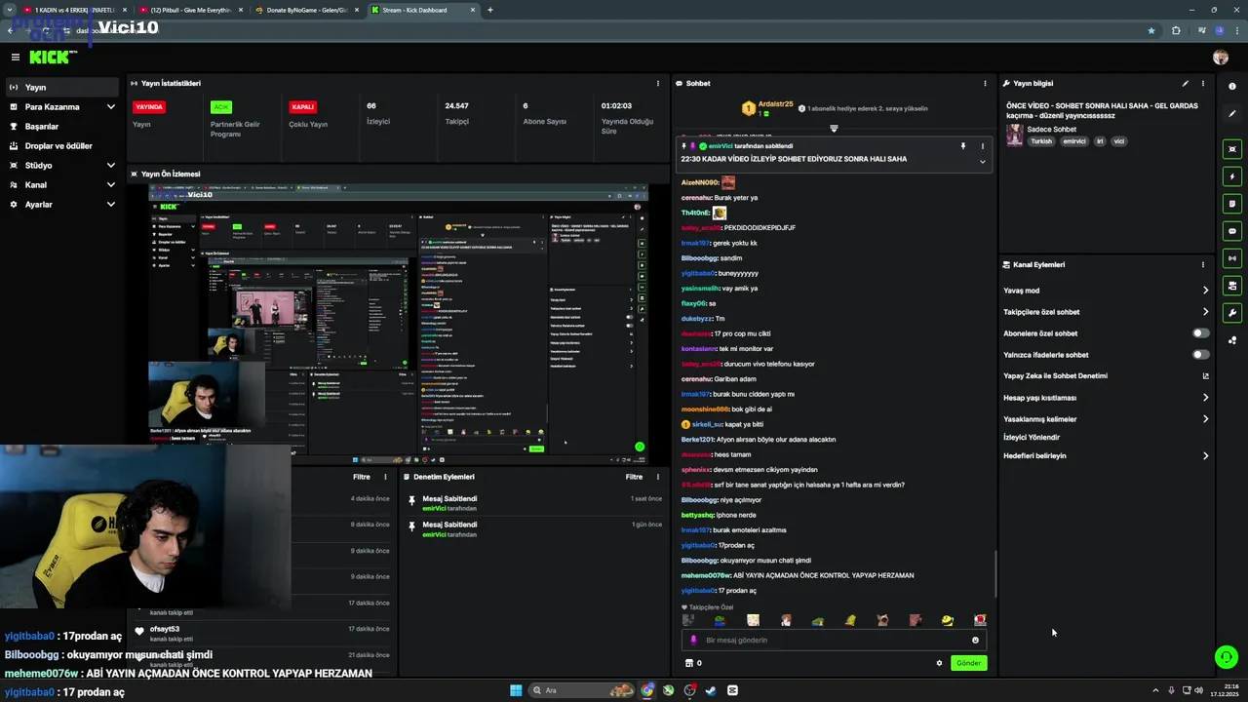Image resolution: width=1248 pixels, height=702 pixels.
Task: Open Sohbet panel three-dot menu
Action: [985, 84]
